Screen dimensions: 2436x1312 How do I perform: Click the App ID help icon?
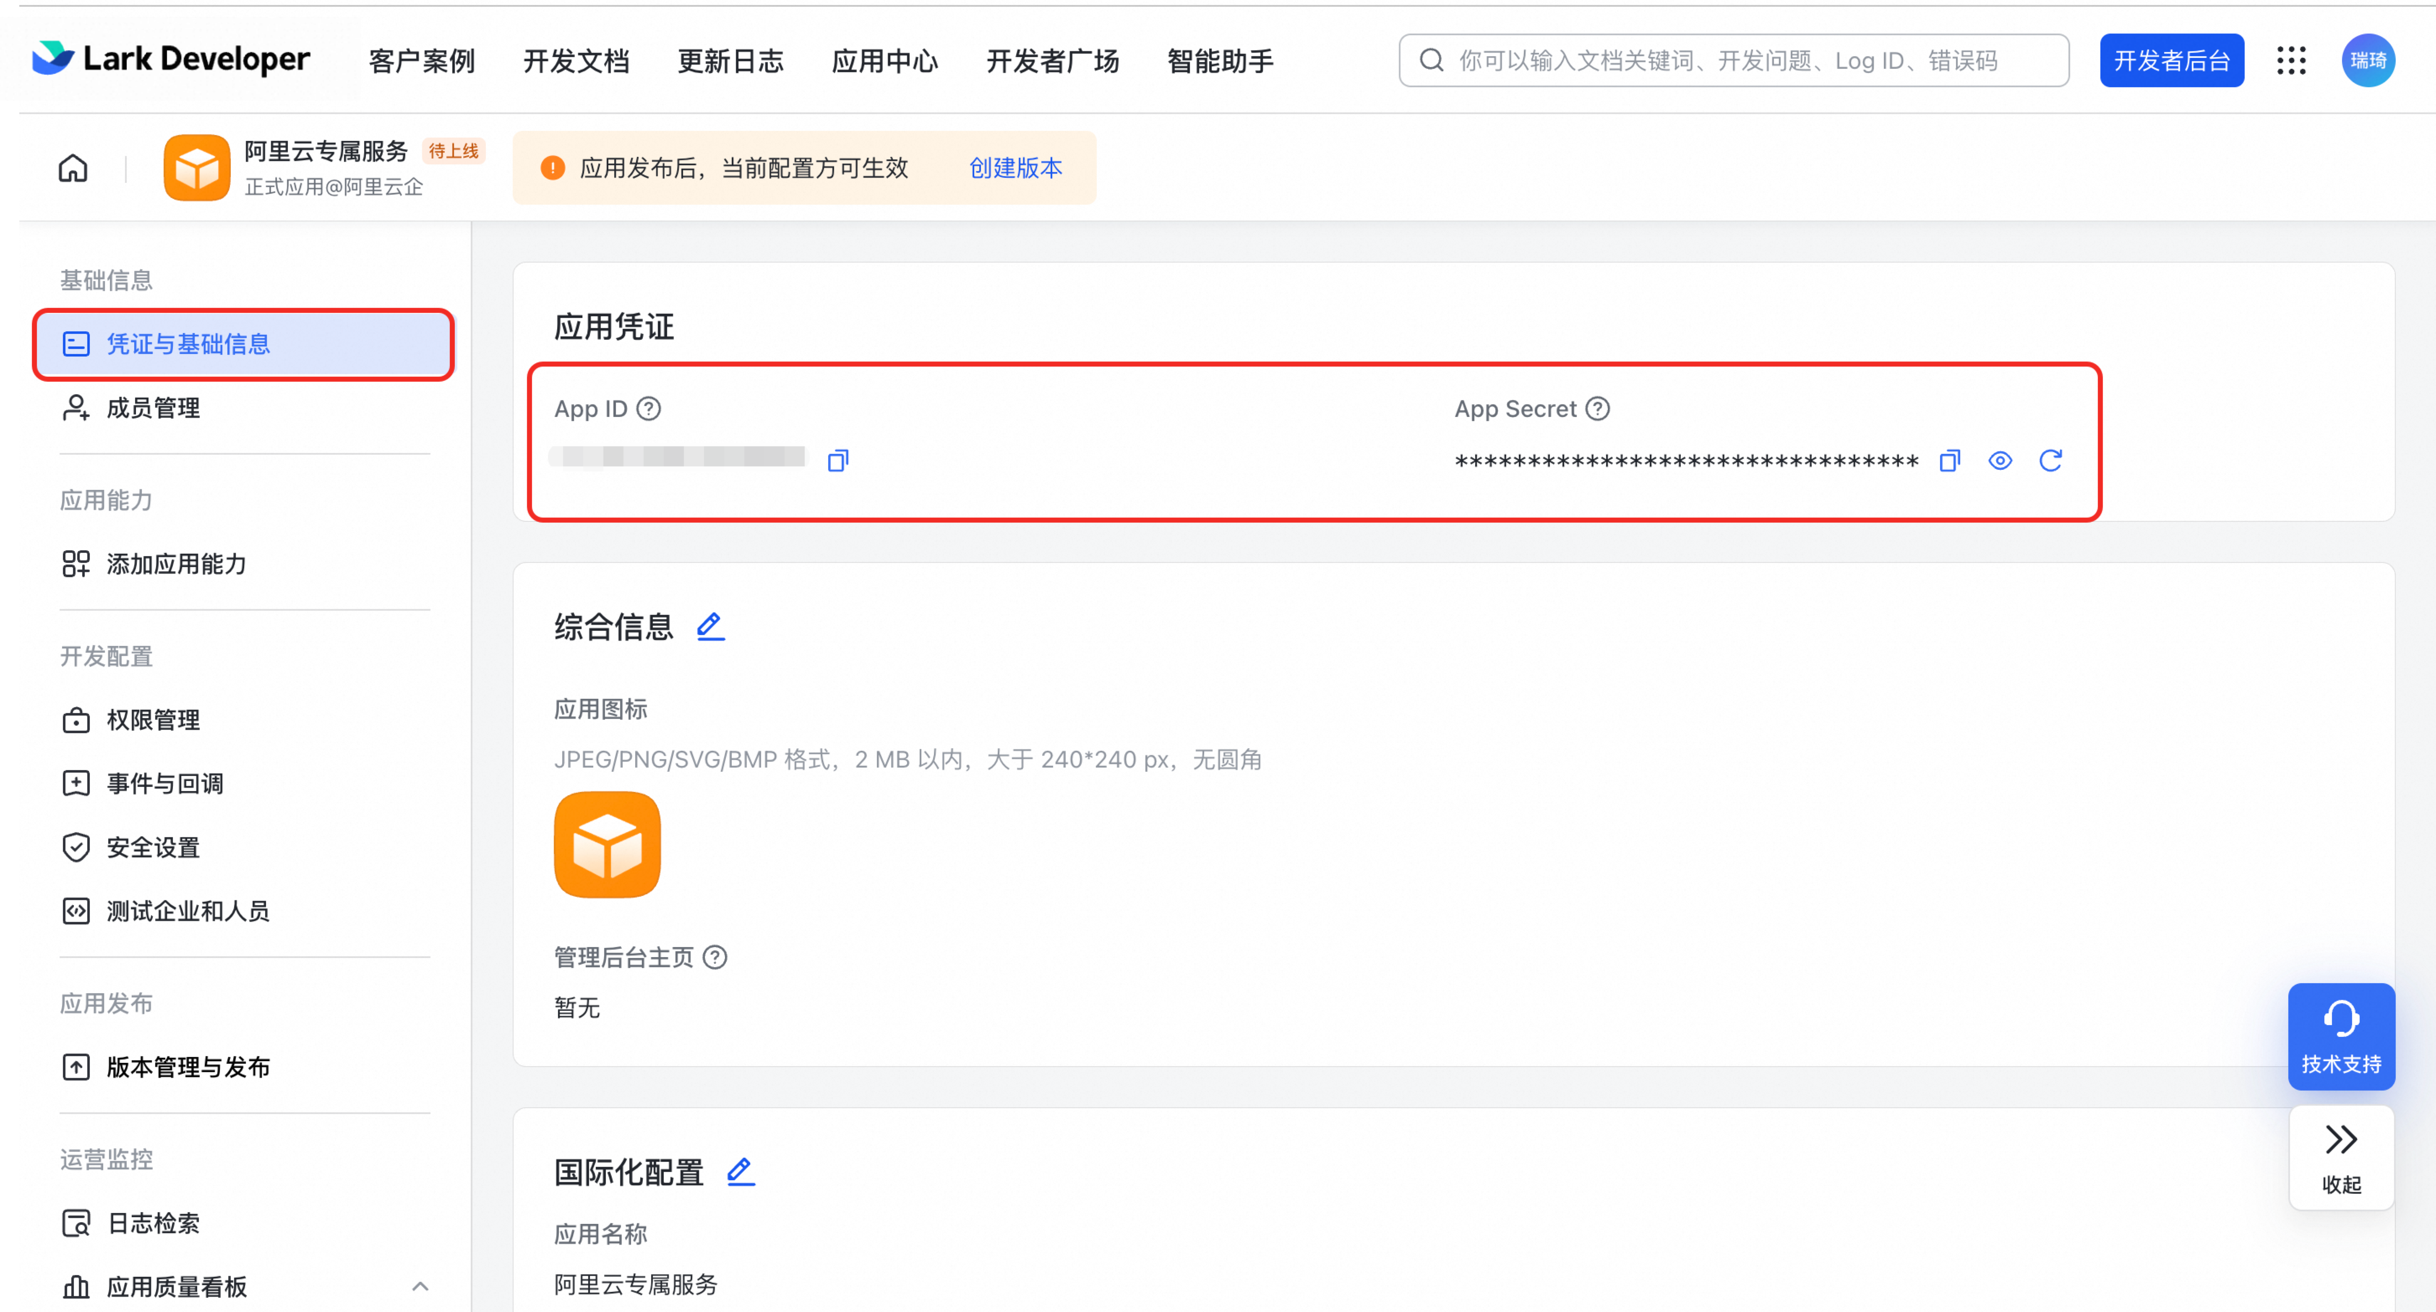coord(649,409)
